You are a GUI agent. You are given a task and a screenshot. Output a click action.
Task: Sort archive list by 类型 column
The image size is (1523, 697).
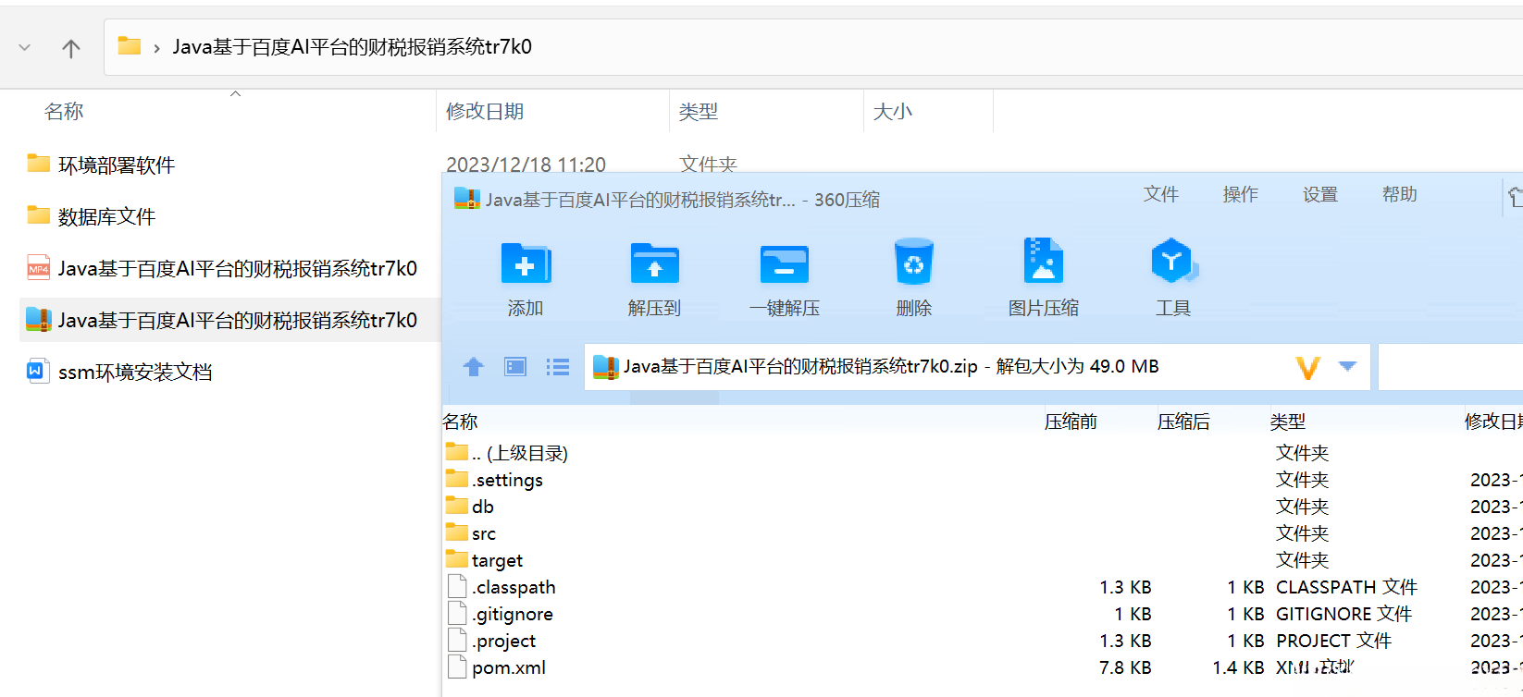[x=1288, y=422]
